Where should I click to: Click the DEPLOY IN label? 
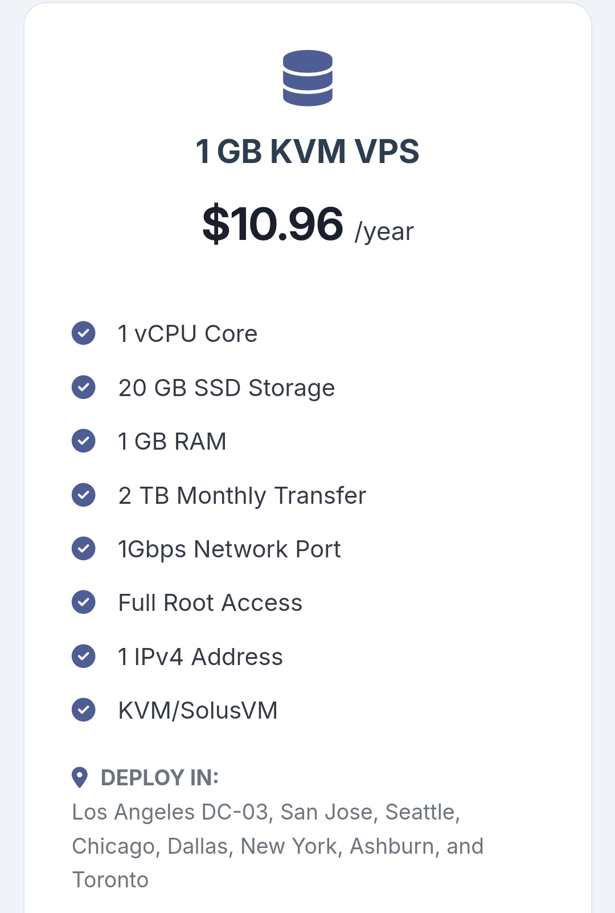[x=159, y=777]
